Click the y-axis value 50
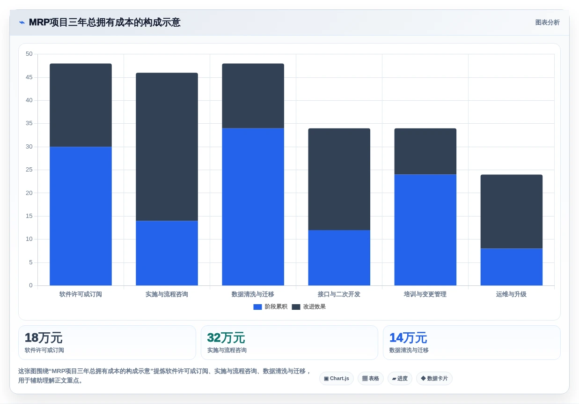Screen dimensions: 579x404 29,54
